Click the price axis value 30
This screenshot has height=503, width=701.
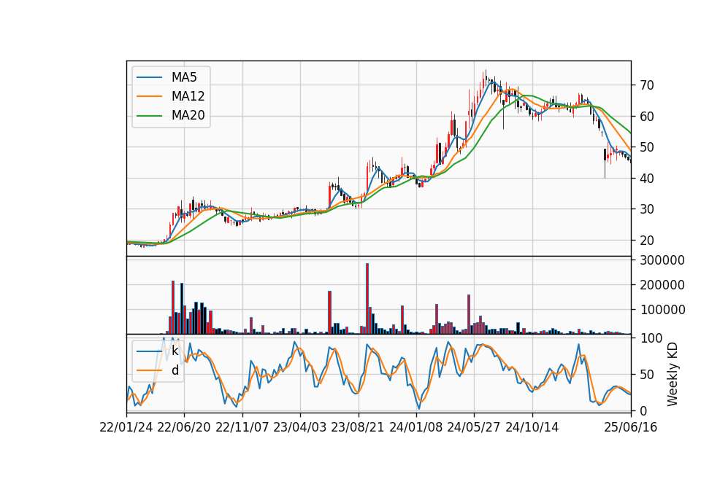(x=646, y=209)
